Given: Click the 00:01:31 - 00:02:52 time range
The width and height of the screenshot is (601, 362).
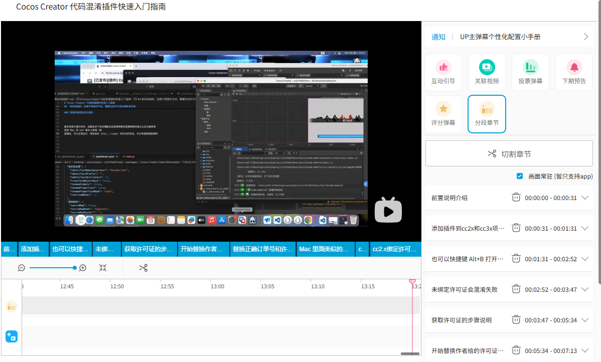Looking at the screenshot, I should (x=551, y=259).
